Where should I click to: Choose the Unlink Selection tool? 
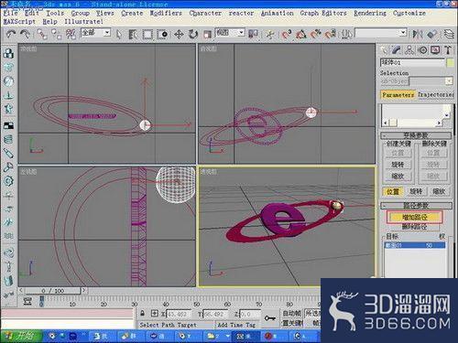(57, 34)
